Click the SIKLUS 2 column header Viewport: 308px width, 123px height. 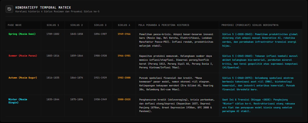click(77, 25)
